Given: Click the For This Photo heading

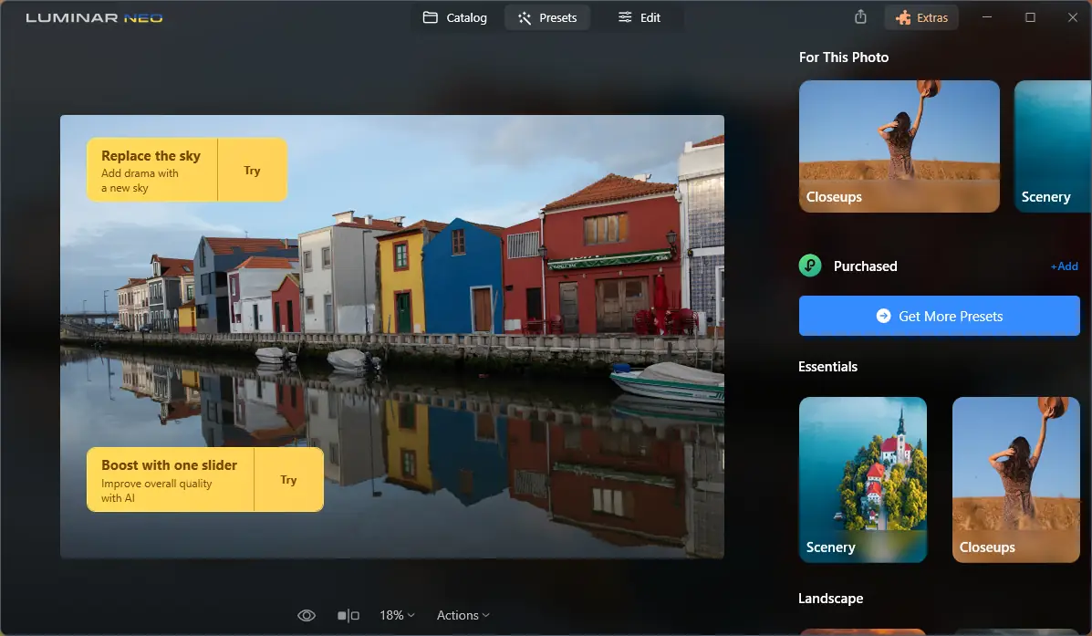Looking at the screenshot, I should (843, 57).
